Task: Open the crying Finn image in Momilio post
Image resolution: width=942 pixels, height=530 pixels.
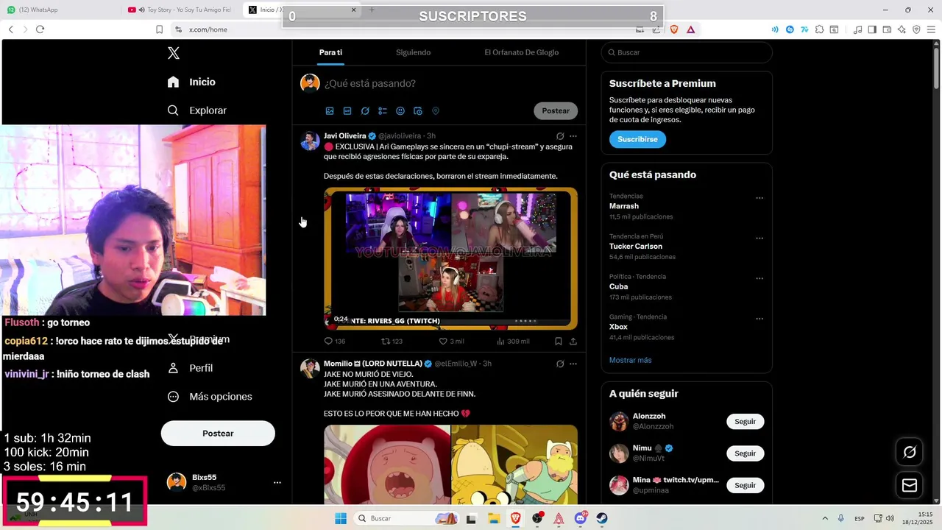Action: 387,464
